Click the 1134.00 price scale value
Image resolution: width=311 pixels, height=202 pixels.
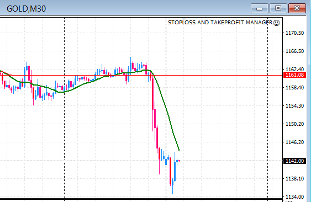tap(294, 197)
